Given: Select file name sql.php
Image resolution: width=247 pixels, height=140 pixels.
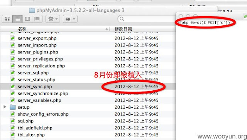Looking at the screenshot, I should pyautogui.click(x=26, y=121).
